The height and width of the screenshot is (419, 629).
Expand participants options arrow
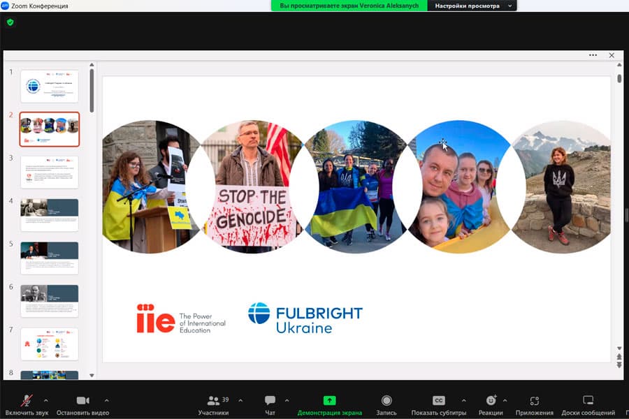click(240, 400)
